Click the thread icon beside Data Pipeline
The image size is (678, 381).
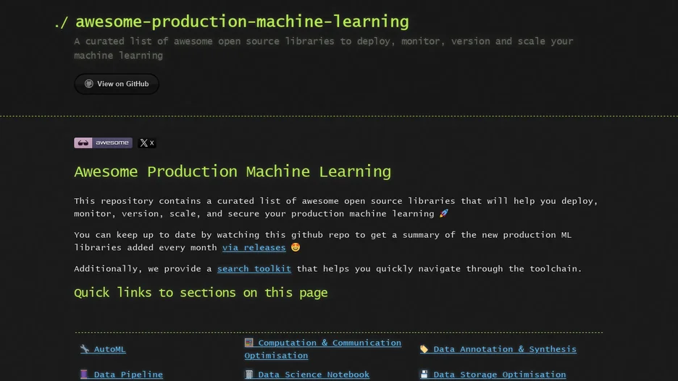84,374
